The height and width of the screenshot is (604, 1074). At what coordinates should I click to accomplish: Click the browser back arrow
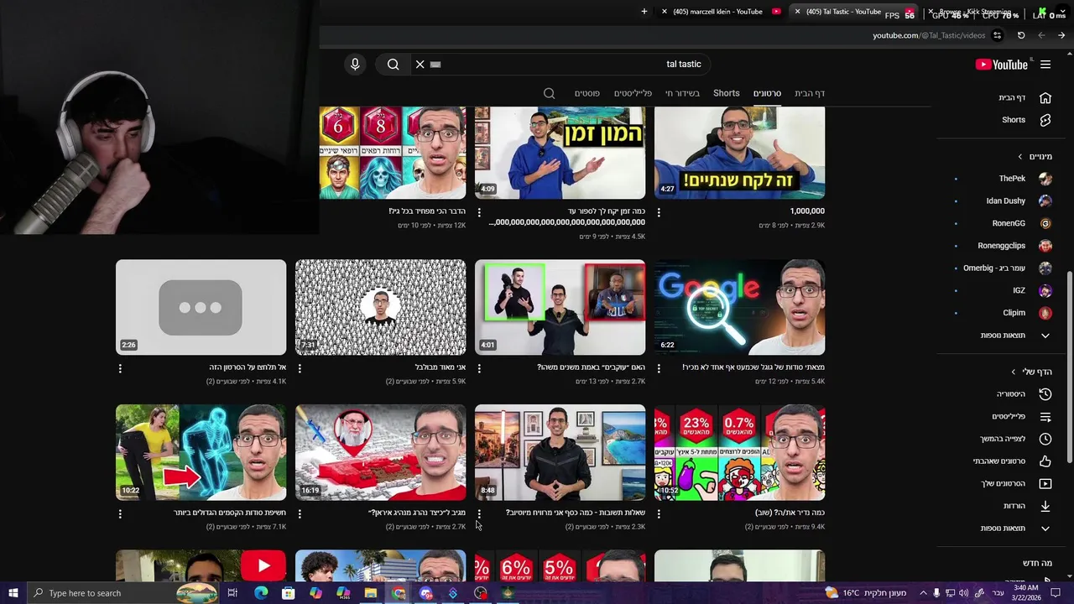tap(1041, 35)
